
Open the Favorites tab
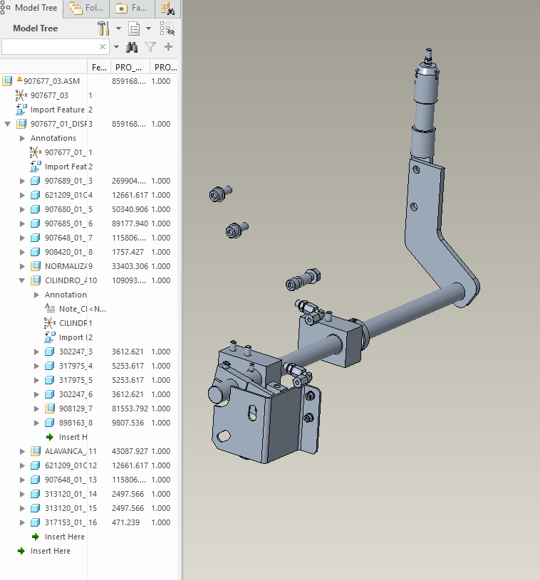point(130,9)
